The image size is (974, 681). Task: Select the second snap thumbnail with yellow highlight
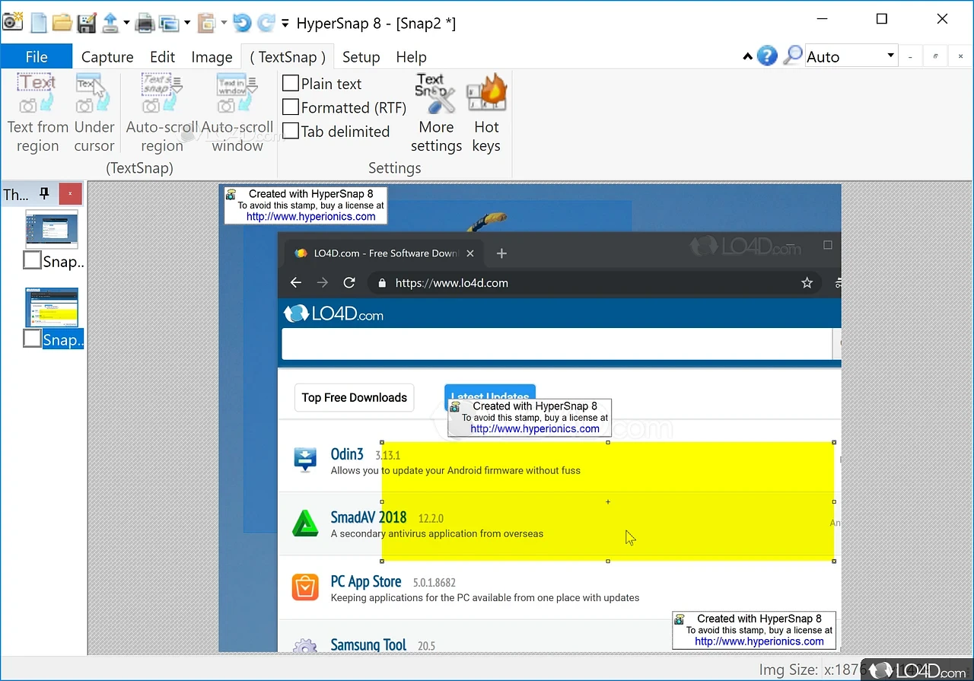[52, 307]
